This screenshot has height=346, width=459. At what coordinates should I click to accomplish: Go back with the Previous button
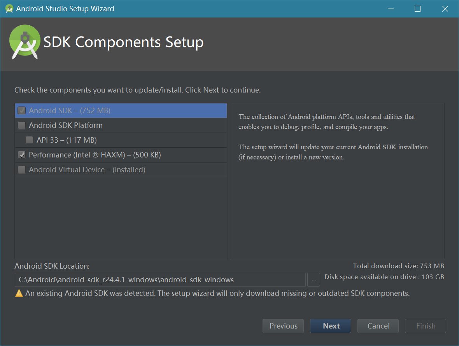(283, 326)
